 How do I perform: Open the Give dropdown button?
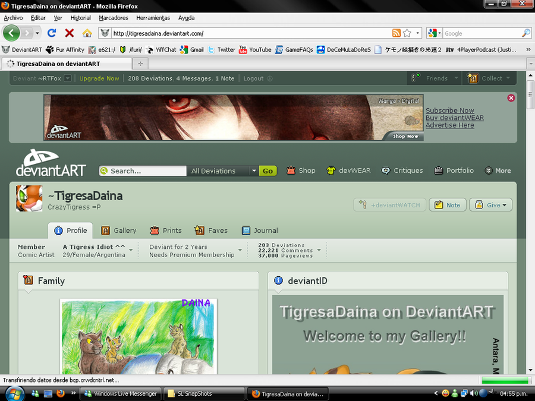490,205
